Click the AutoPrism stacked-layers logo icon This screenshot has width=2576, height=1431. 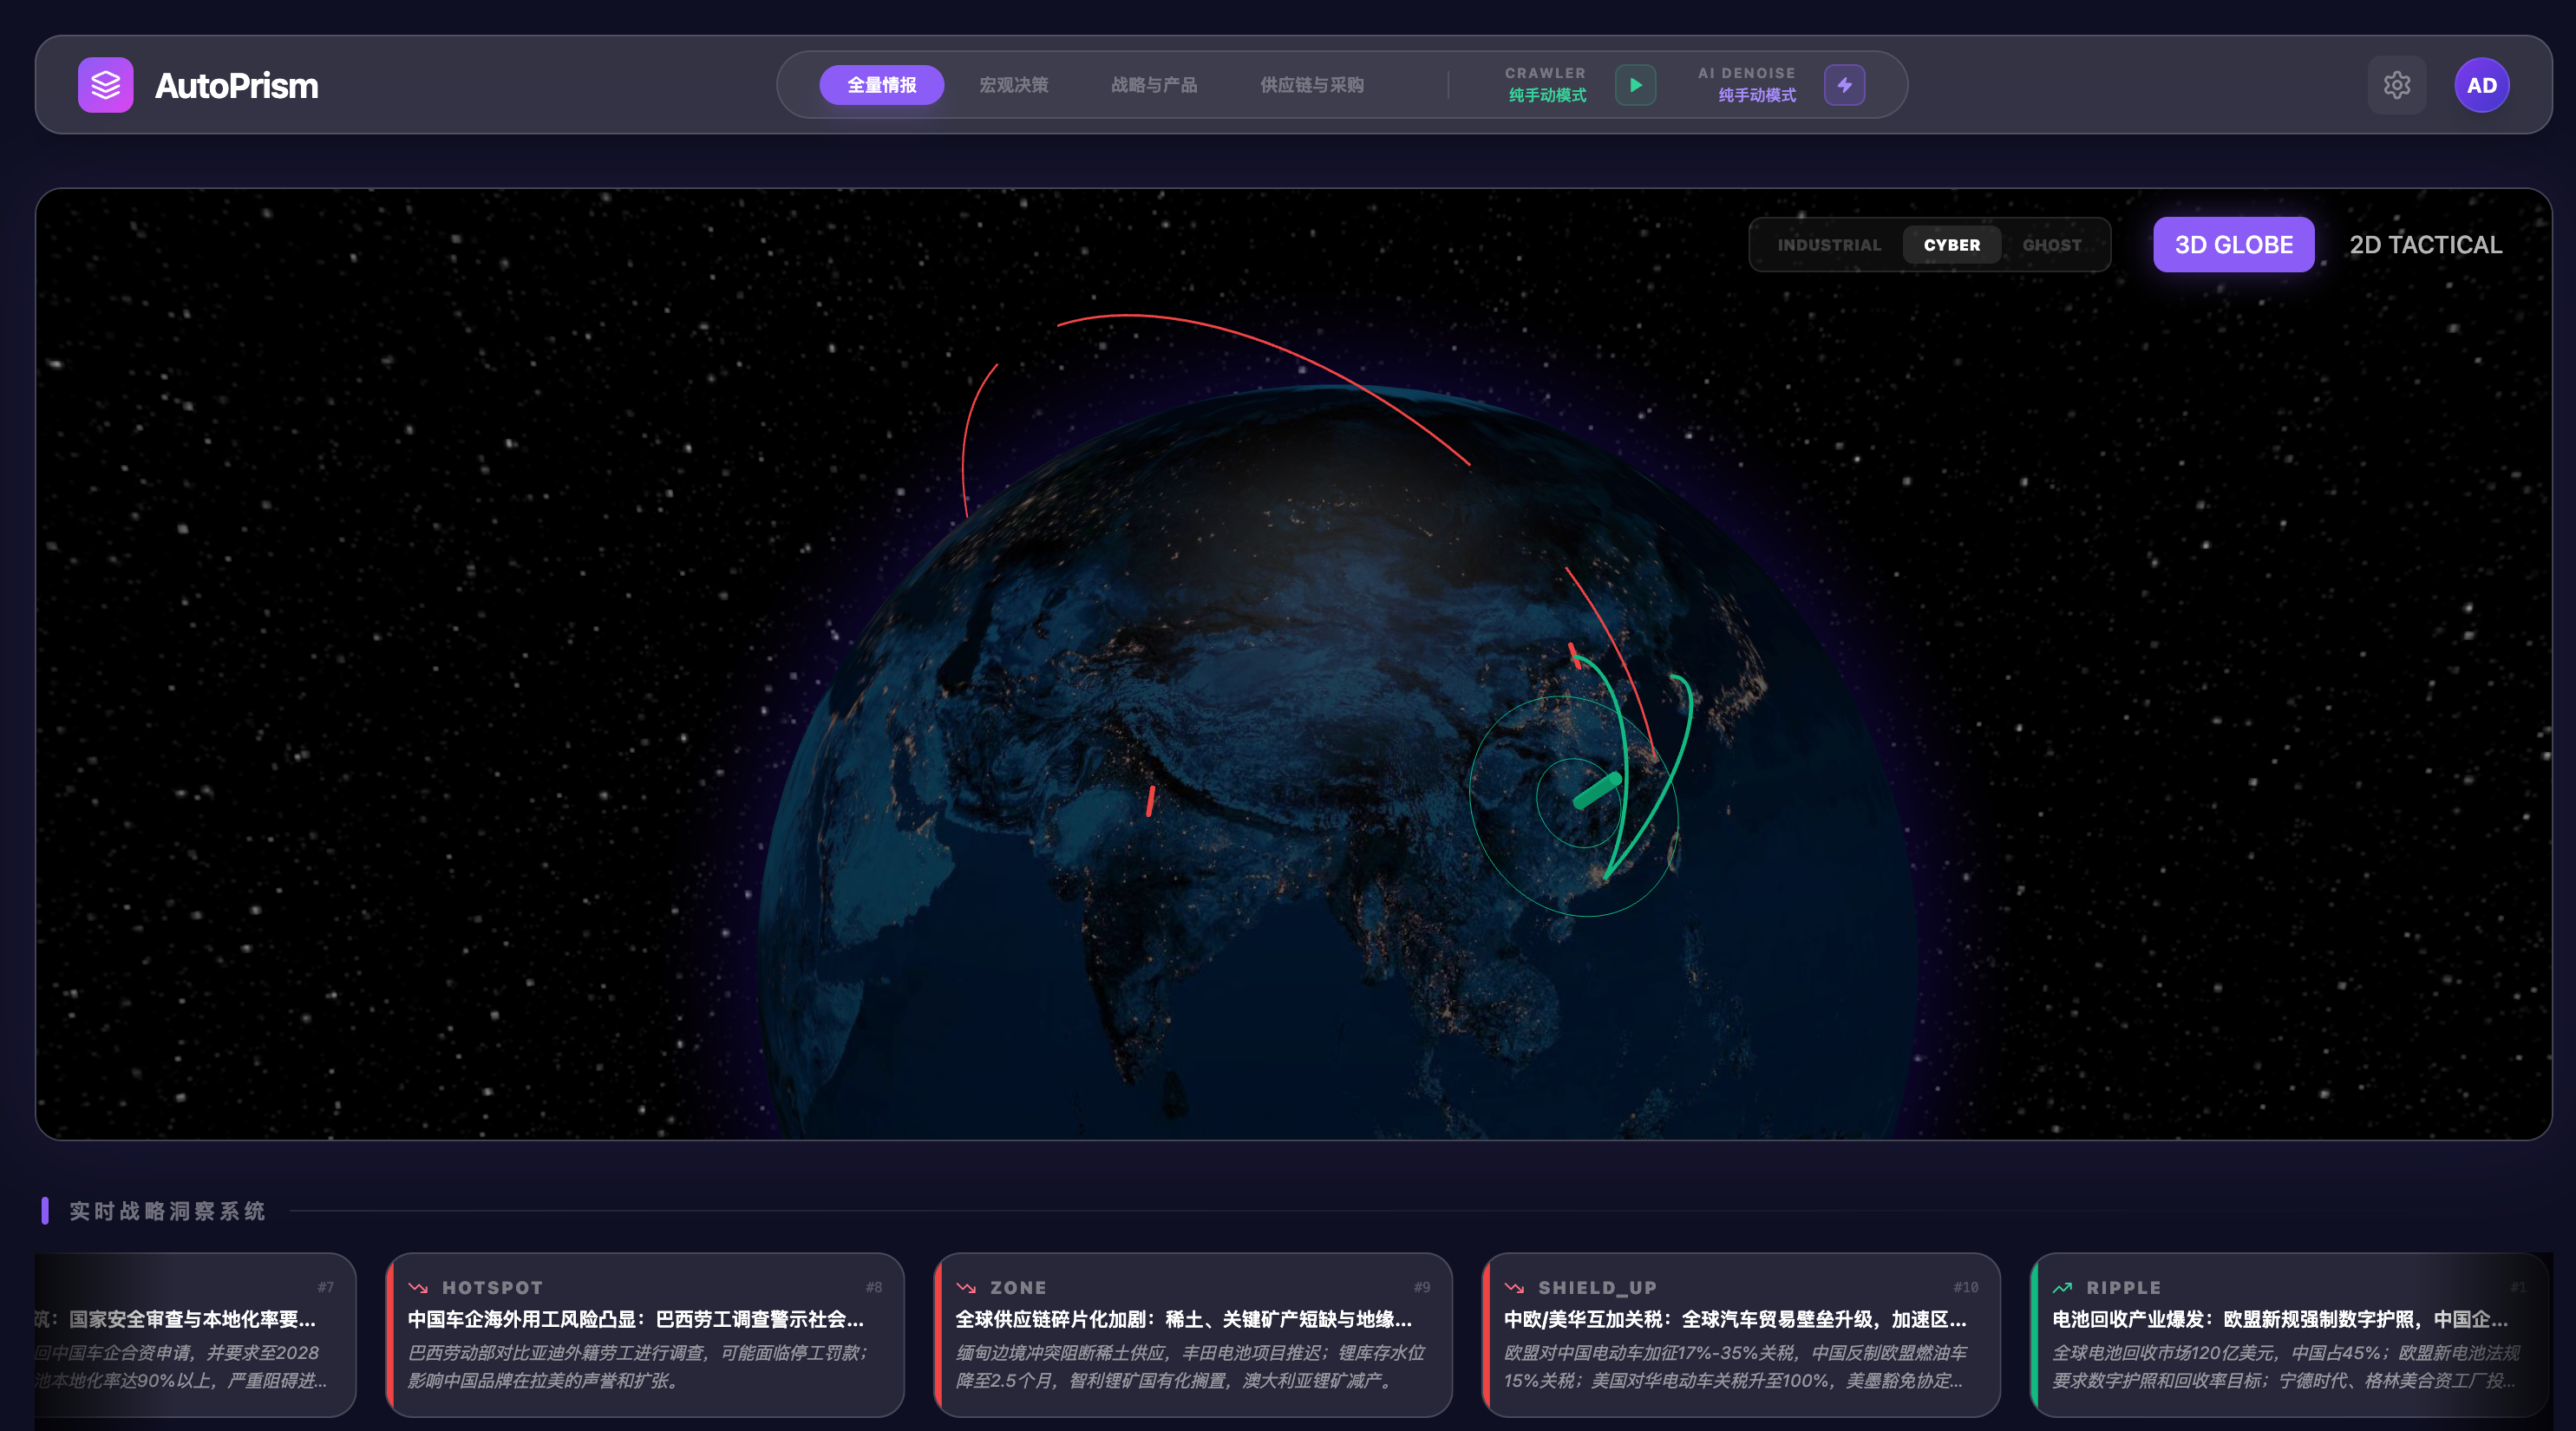105,85
